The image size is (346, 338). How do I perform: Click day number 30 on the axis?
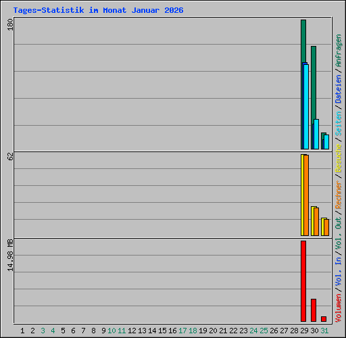314,331
